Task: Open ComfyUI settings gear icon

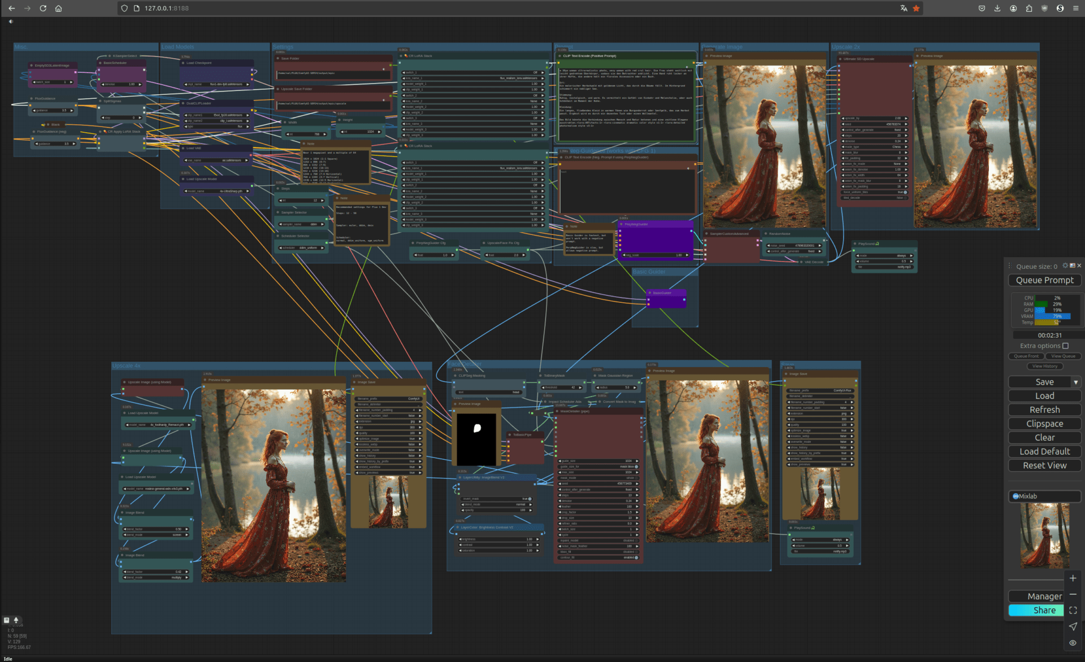Action: pos(1065,265)
